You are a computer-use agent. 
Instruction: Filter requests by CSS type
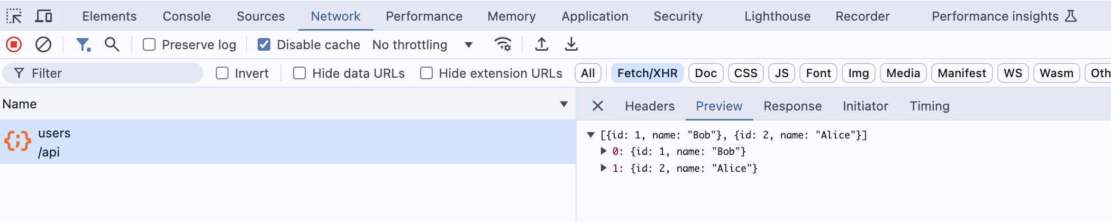pos(746,73)
